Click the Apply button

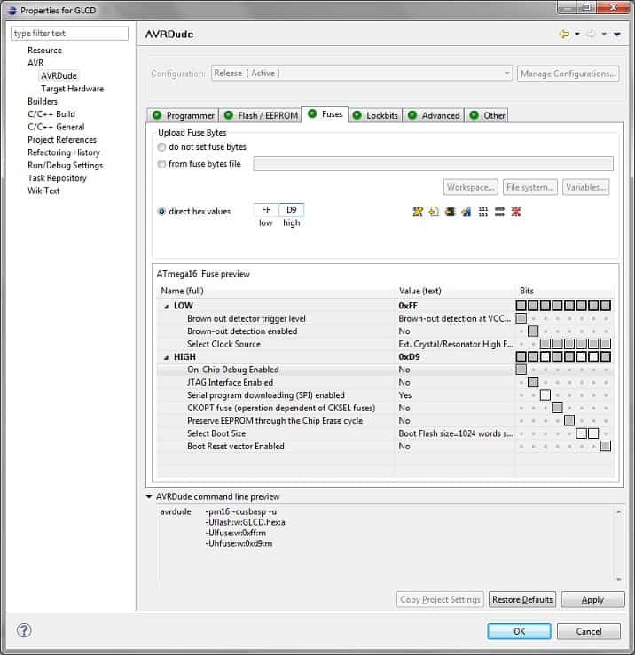pos(592,599)
